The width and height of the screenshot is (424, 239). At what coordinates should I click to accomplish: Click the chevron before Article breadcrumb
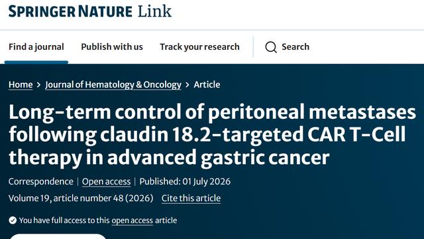(187, 85)
